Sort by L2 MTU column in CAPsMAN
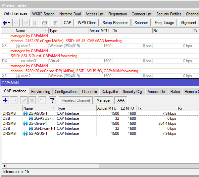 coord(128,108)
